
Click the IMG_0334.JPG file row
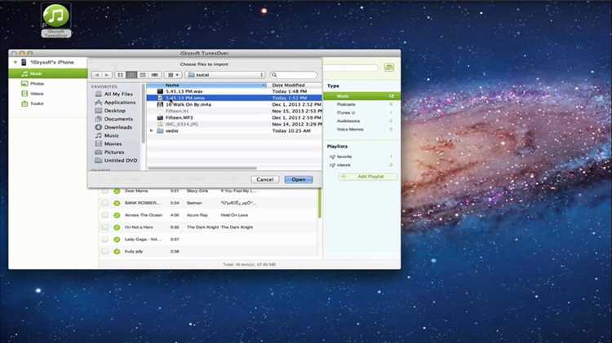point(234,124)
